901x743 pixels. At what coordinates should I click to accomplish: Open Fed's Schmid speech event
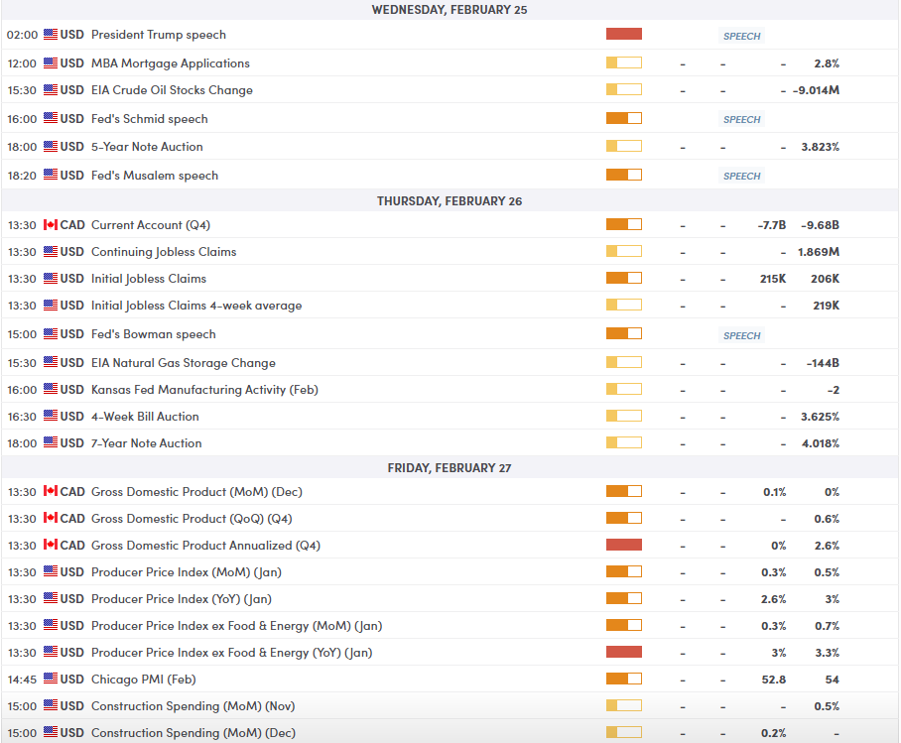point(150,119)
